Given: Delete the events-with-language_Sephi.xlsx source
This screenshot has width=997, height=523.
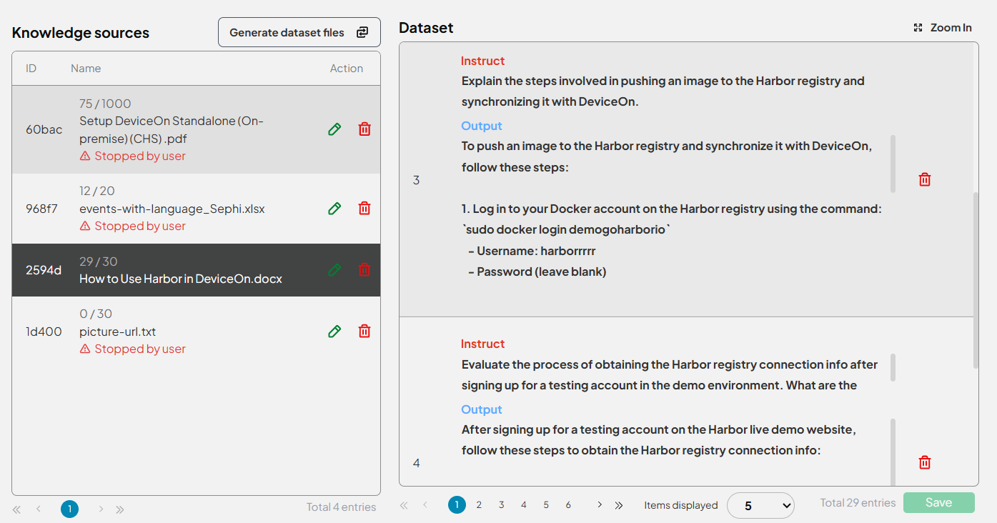Looking at the screenshot, I should coord(364,209).
